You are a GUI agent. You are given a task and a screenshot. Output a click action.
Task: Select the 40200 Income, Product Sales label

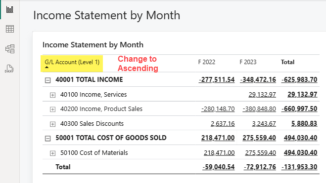[101, 109]
